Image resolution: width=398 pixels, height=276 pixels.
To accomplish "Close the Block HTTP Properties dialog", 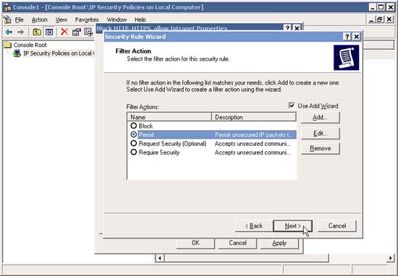I will point(297,27).
